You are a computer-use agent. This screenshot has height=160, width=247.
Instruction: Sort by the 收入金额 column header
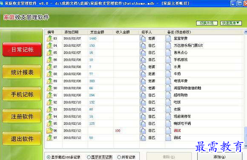tap(126, 32)
